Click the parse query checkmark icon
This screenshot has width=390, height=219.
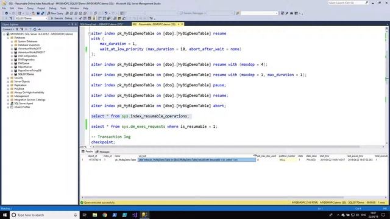pyautogui.click(x=80, y=18)
